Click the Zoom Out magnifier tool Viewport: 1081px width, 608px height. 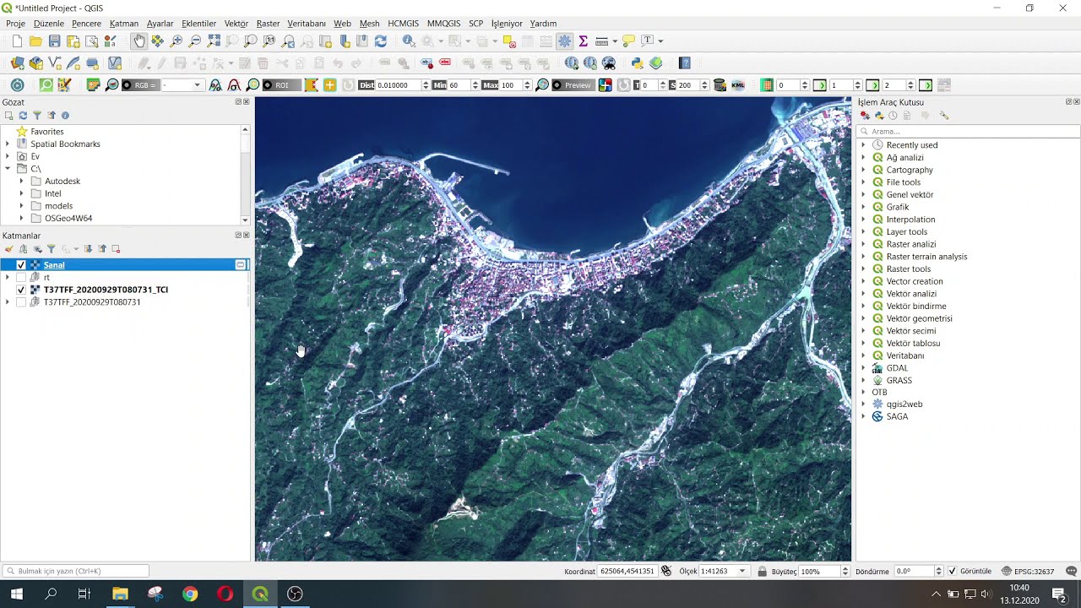[x=195, y=41]
